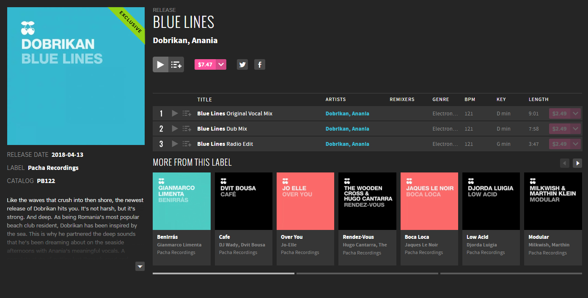Select 9:01 length of Original Vocal Mix
Image resolution: width=588 pixels, height=298 pixels.
[534, 114]
